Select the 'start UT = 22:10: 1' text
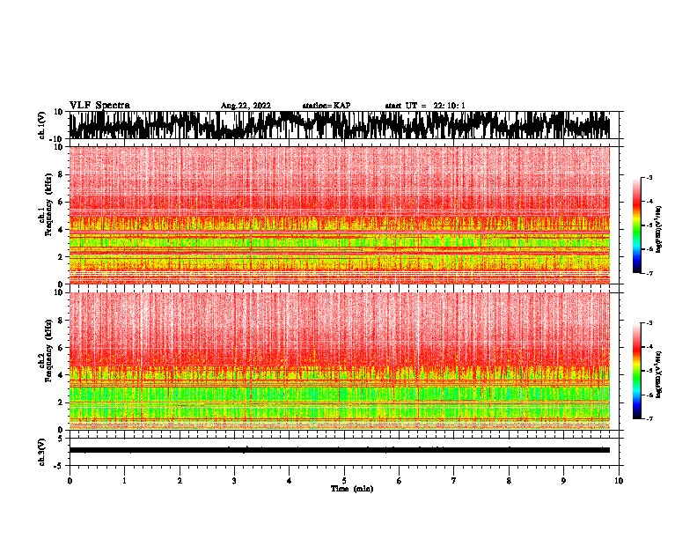 tap(425, 106)
